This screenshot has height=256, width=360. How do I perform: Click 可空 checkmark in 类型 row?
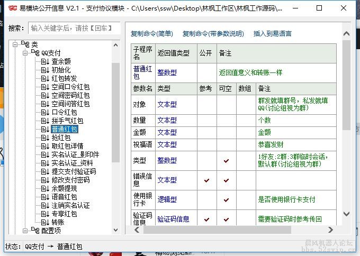[x=226, y=161]
